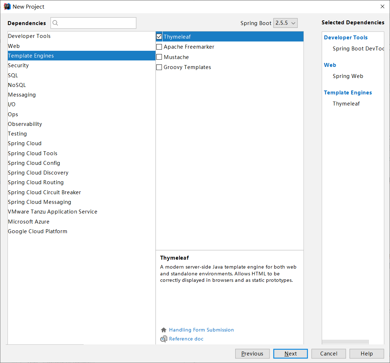Click the search magnifier icon in Dependencies field
The width and height of the screenshot is (390, 363).
(x=55, y=23)
